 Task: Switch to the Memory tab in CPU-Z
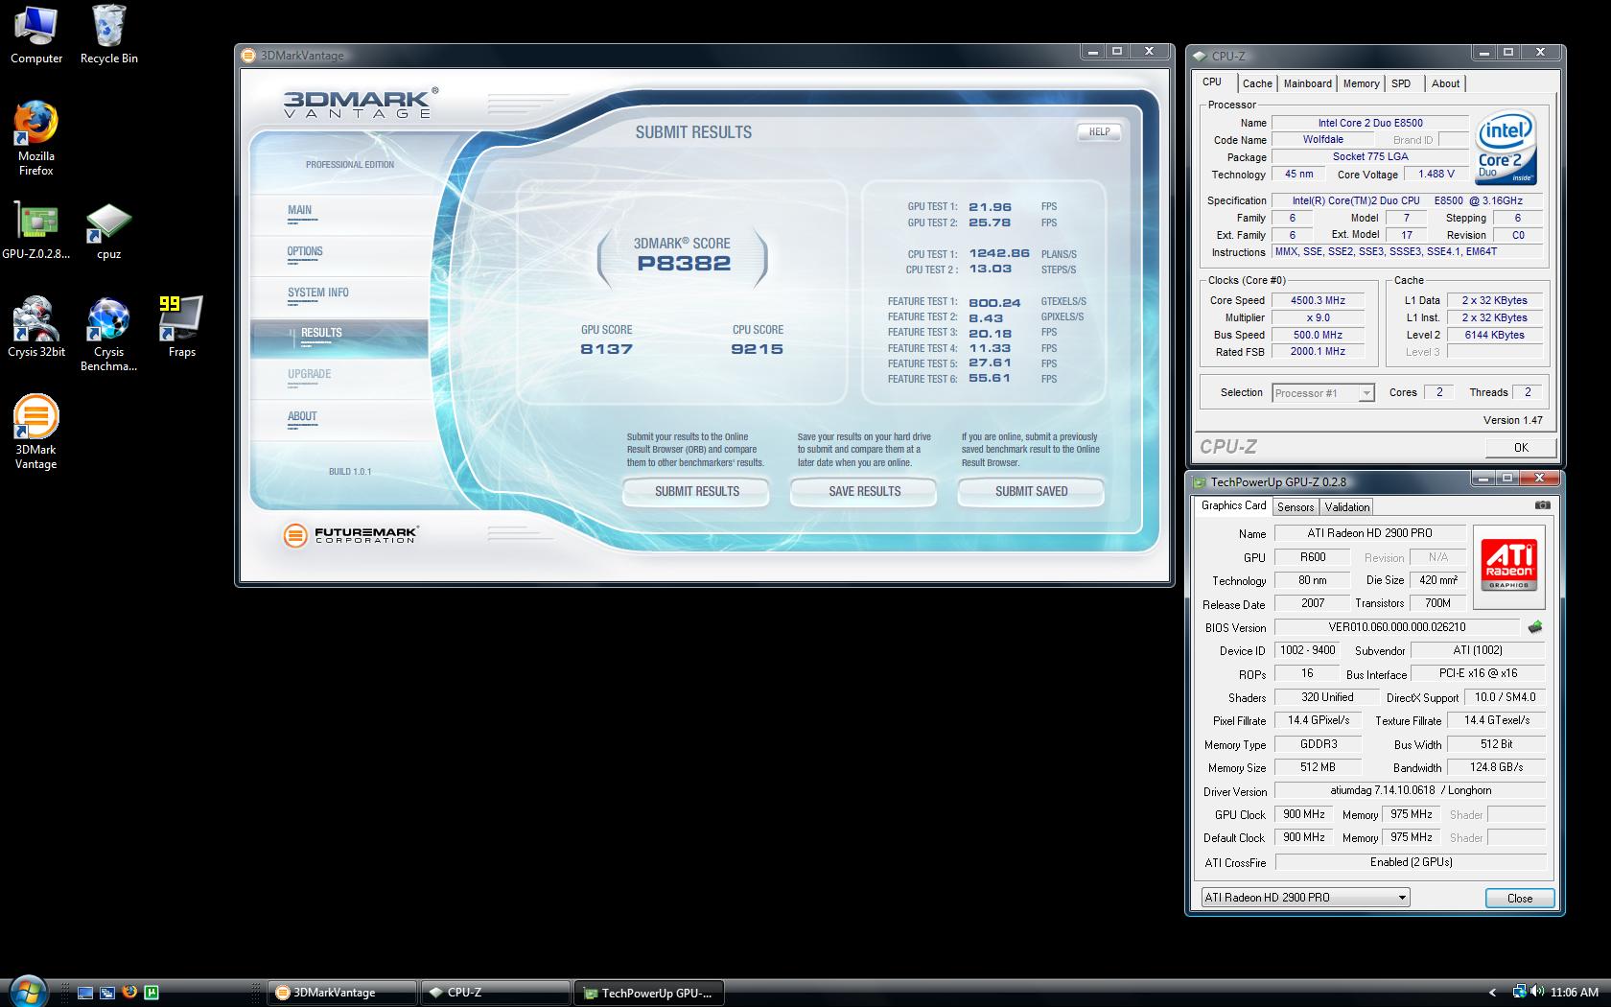1361,83
